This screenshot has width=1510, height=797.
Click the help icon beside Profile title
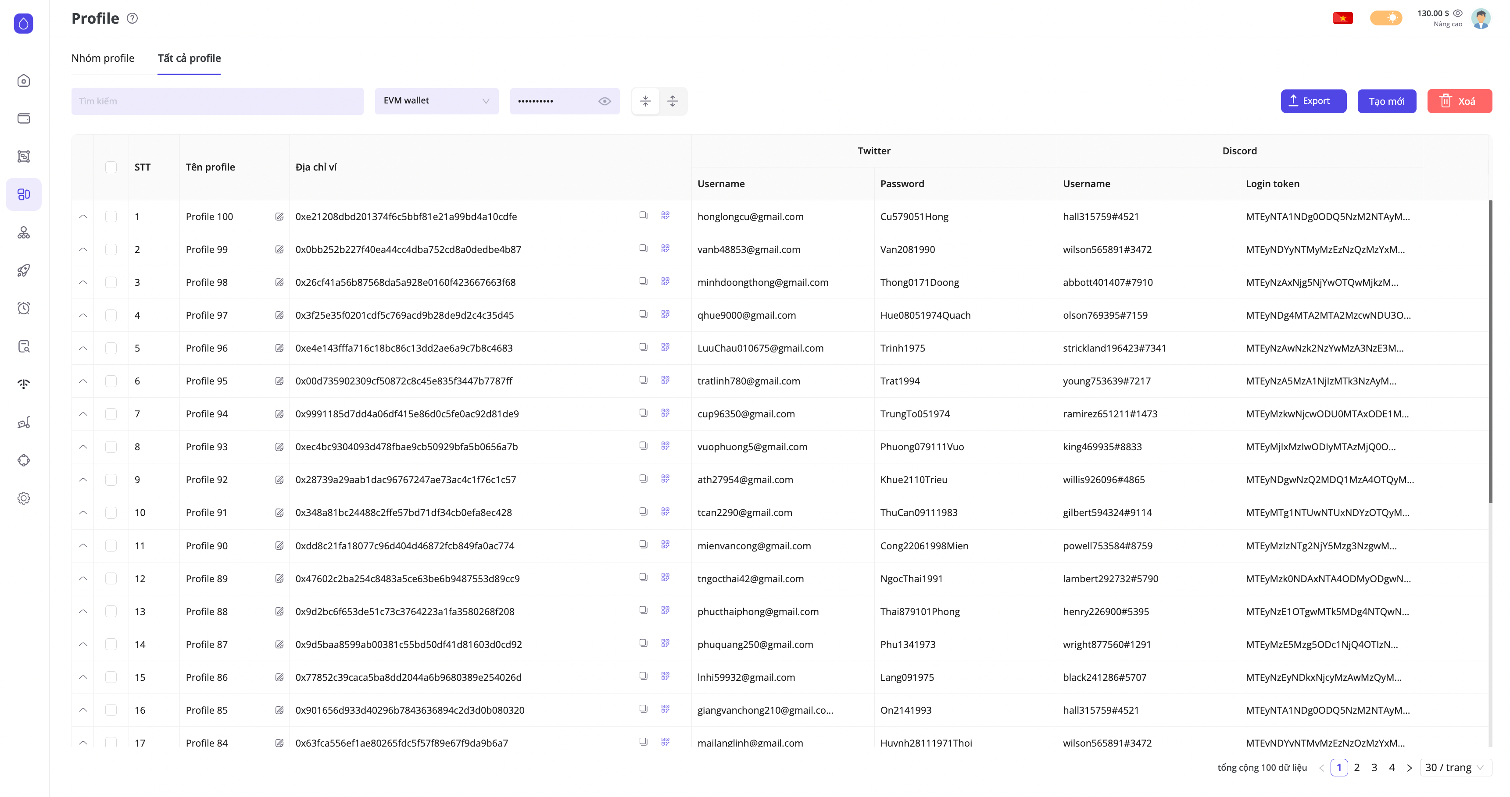coord(132,18)
